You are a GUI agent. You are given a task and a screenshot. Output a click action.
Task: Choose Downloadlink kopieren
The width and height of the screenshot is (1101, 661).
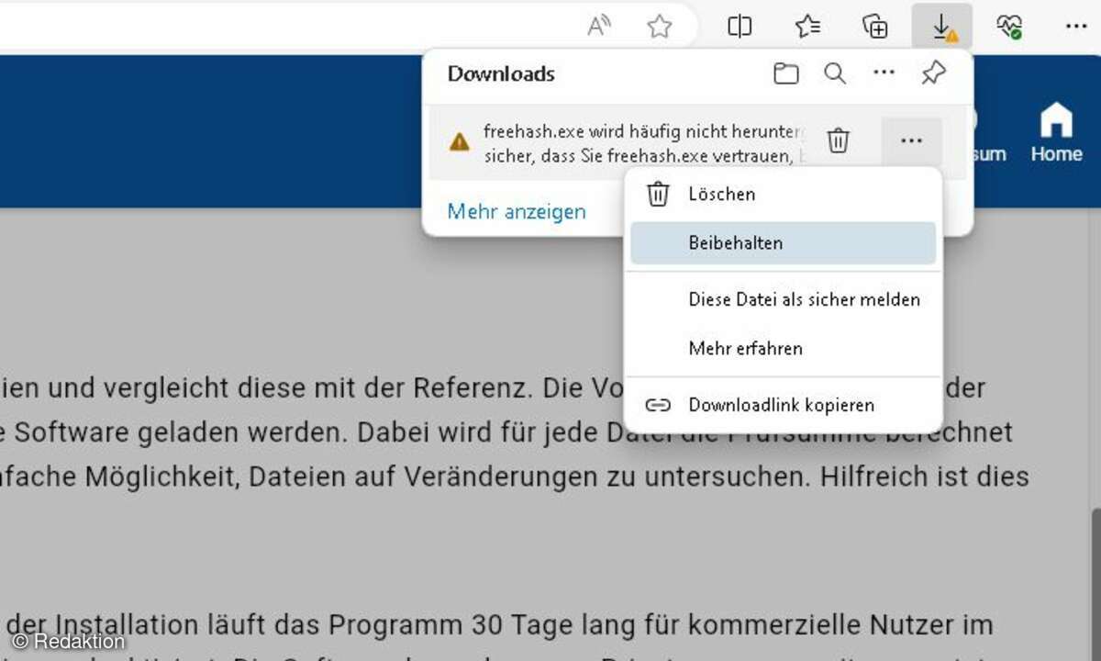pos(784,405)
